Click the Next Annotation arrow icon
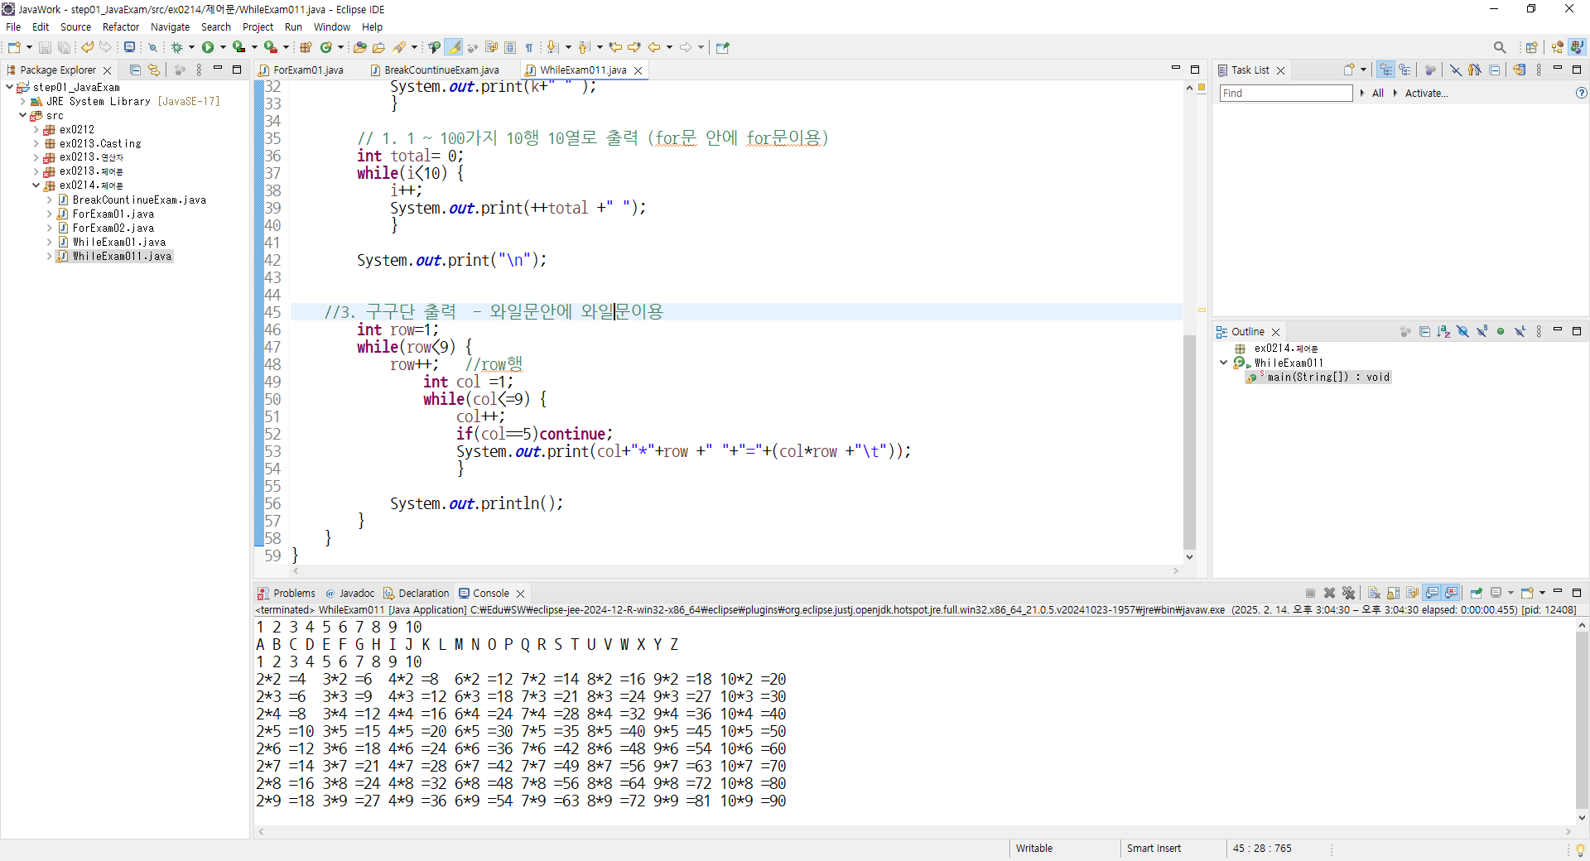 click(552, 47)
